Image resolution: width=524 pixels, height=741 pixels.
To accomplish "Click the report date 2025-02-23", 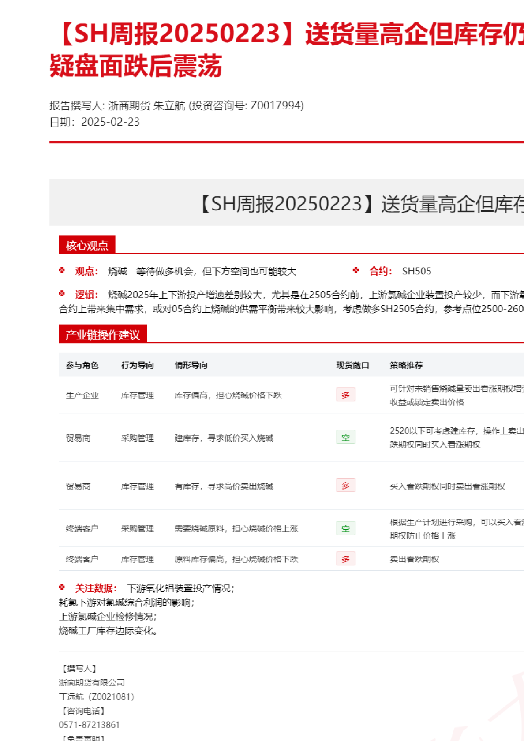I will 110,122.
